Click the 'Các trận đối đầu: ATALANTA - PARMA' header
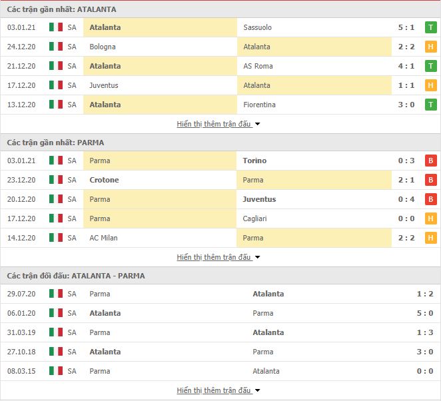This screenshot has width=441, height=401. point(76,276)
